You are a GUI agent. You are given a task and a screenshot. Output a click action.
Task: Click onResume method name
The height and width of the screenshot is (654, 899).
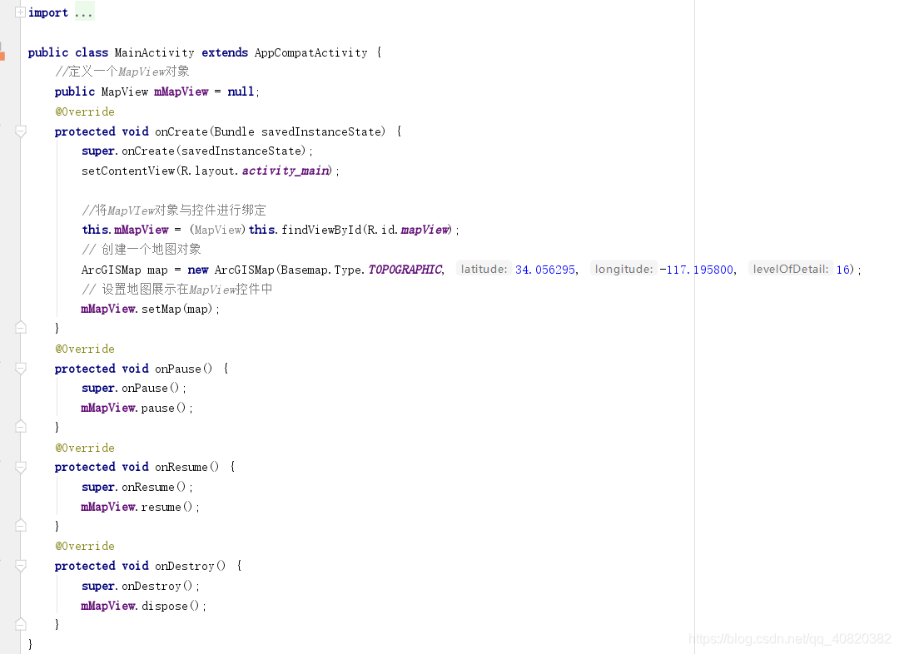tap(181, 467)
